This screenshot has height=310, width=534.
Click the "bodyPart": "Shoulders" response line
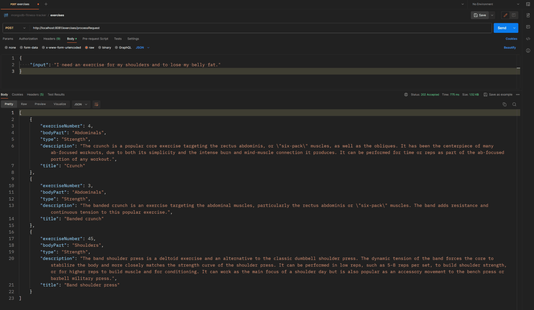(72, 245)
